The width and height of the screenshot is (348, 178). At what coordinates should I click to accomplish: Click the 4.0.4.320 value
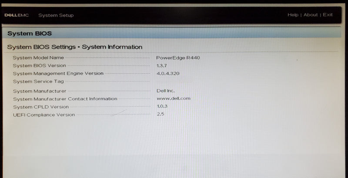pyautogui.click(x=168, y=73)
